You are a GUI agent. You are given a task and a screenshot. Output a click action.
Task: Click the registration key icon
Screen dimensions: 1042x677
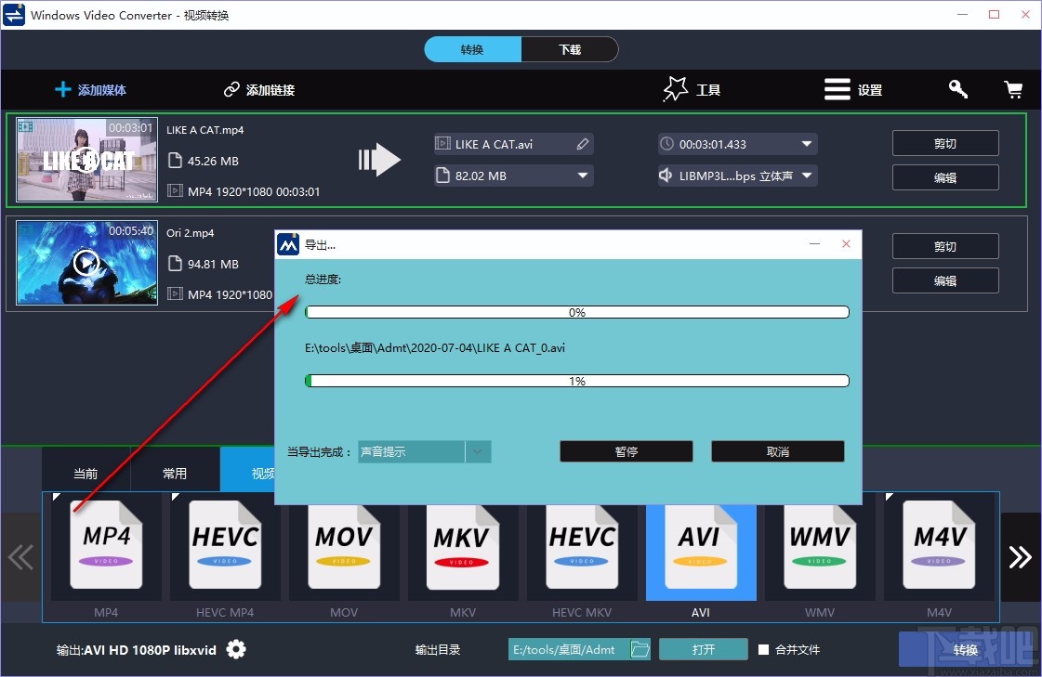(957, 89)
